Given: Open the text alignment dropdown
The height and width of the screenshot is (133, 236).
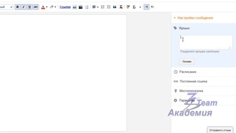Looking at the screenshot, I should tap(96, 7).
